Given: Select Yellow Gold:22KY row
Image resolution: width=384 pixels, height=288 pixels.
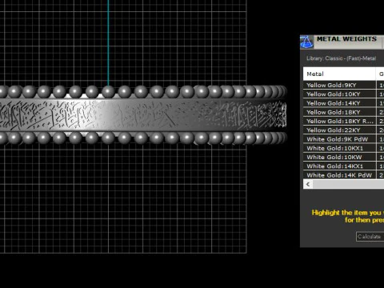Looking at the screenshot, I should pyautogui.click(x=343, y=130).
